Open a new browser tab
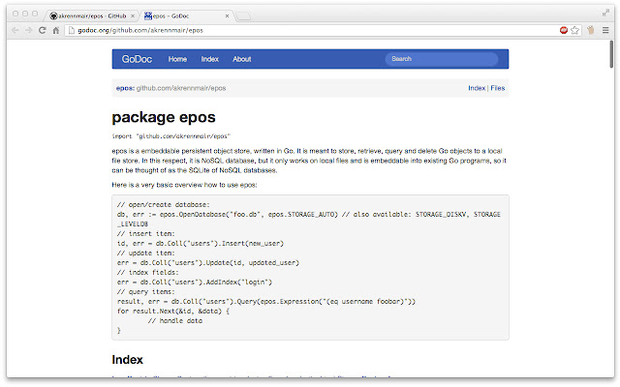Image resolution: width=620 pixels, height=387 pixels. [243, 15]
